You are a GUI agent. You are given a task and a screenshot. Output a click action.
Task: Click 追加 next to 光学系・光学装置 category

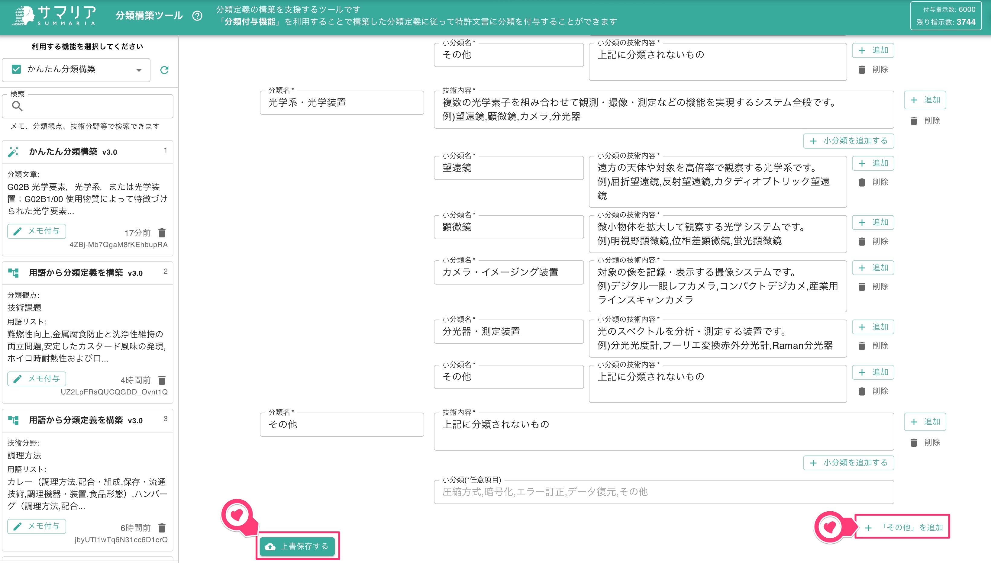925,100
